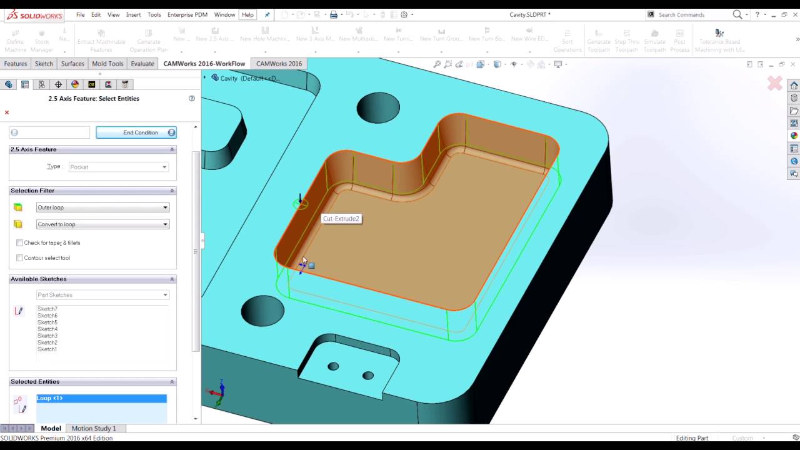The image size is (800, 450).
Task: Click the search magnifier icon
Action: pyautogui.click(x=737, y=14)
